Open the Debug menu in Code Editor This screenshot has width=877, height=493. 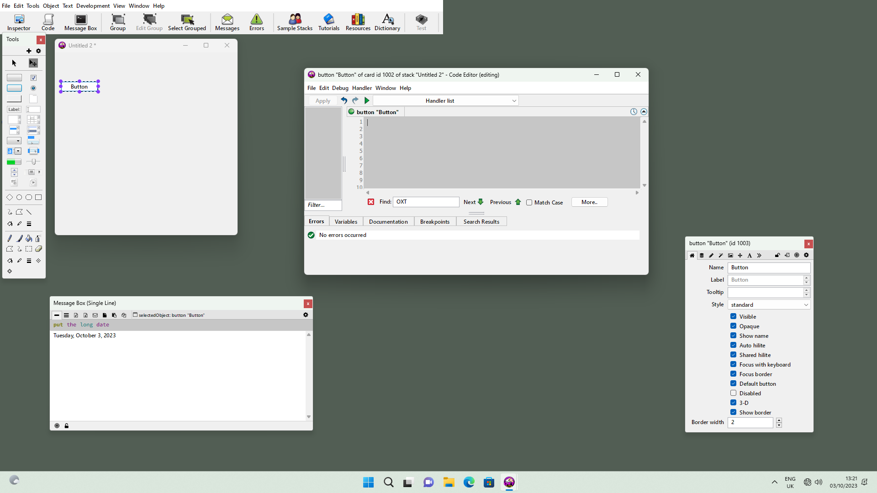(x=340, y=88)
